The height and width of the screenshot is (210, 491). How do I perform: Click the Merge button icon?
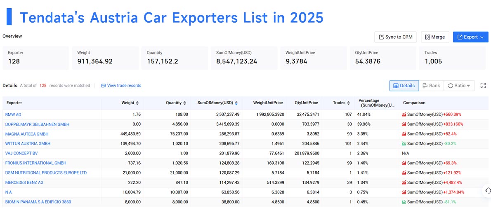(x=427, y=37)
